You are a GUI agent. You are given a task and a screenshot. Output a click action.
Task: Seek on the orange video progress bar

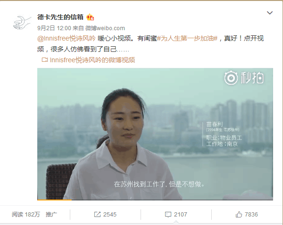click(x=155, y=200)
